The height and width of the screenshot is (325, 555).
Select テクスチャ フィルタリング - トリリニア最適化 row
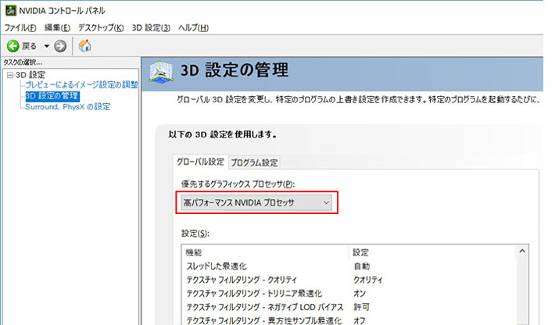349,294
